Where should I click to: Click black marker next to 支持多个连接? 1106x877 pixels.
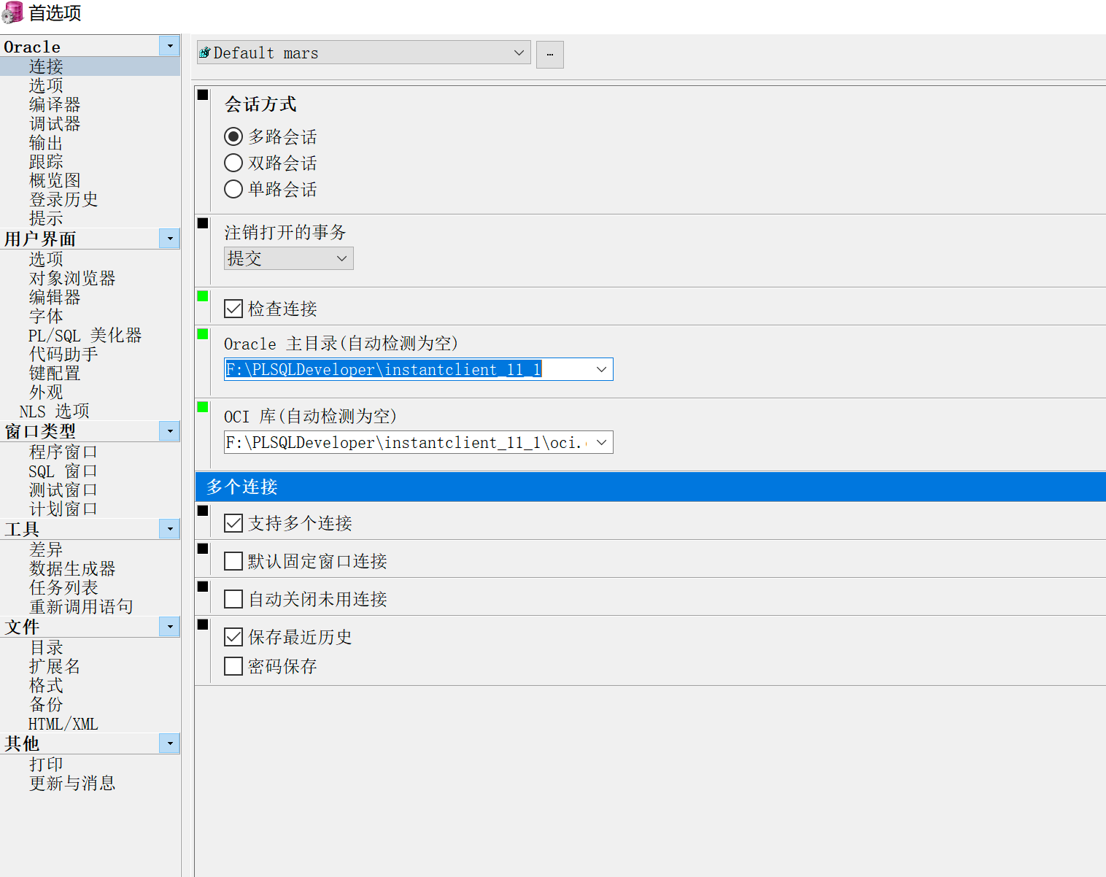pos(203,511)
